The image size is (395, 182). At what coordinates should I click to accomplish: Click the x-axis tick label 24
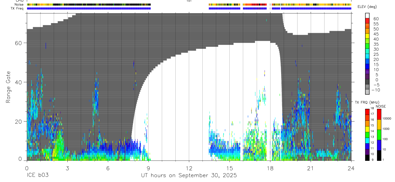point(351,168)
